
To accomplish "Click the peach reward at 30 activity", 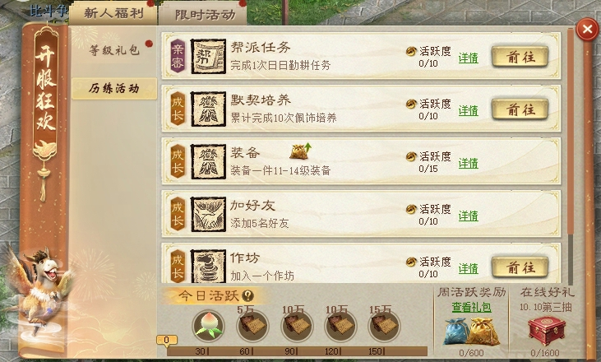I will (208, 326).
